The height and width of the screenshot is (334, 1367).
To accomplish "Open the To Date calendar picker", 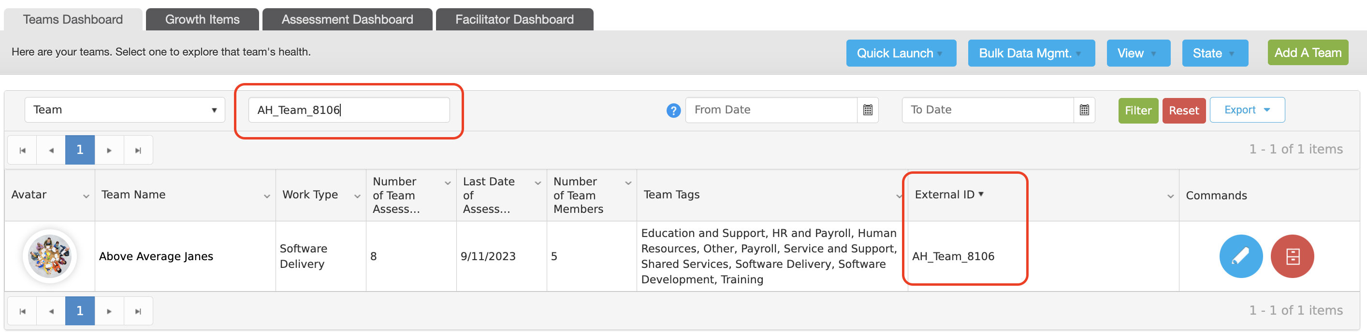I will (1084, 110).
